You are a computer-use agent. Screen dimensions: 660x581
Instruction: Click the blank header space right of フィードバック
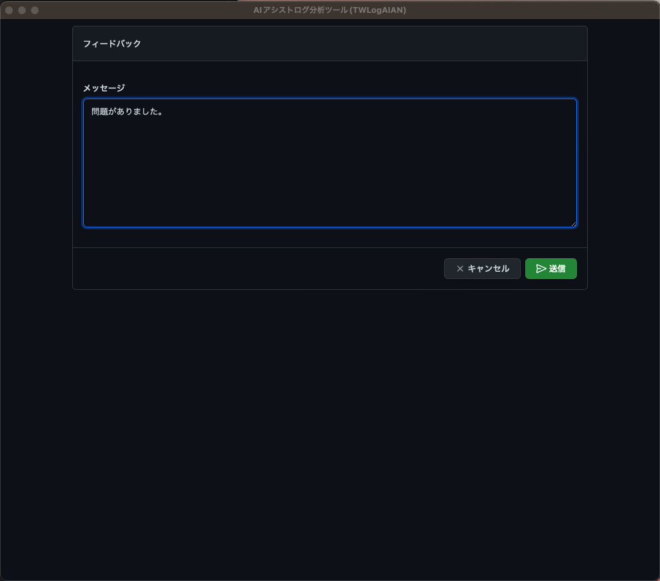(361, 44)
